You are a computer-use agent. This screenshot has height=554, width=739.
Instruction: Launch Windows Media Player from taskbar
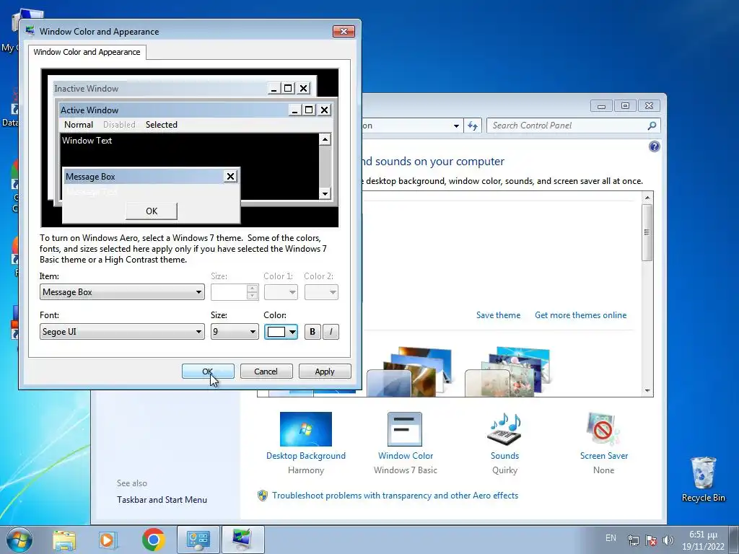click(x=108, y=540)
